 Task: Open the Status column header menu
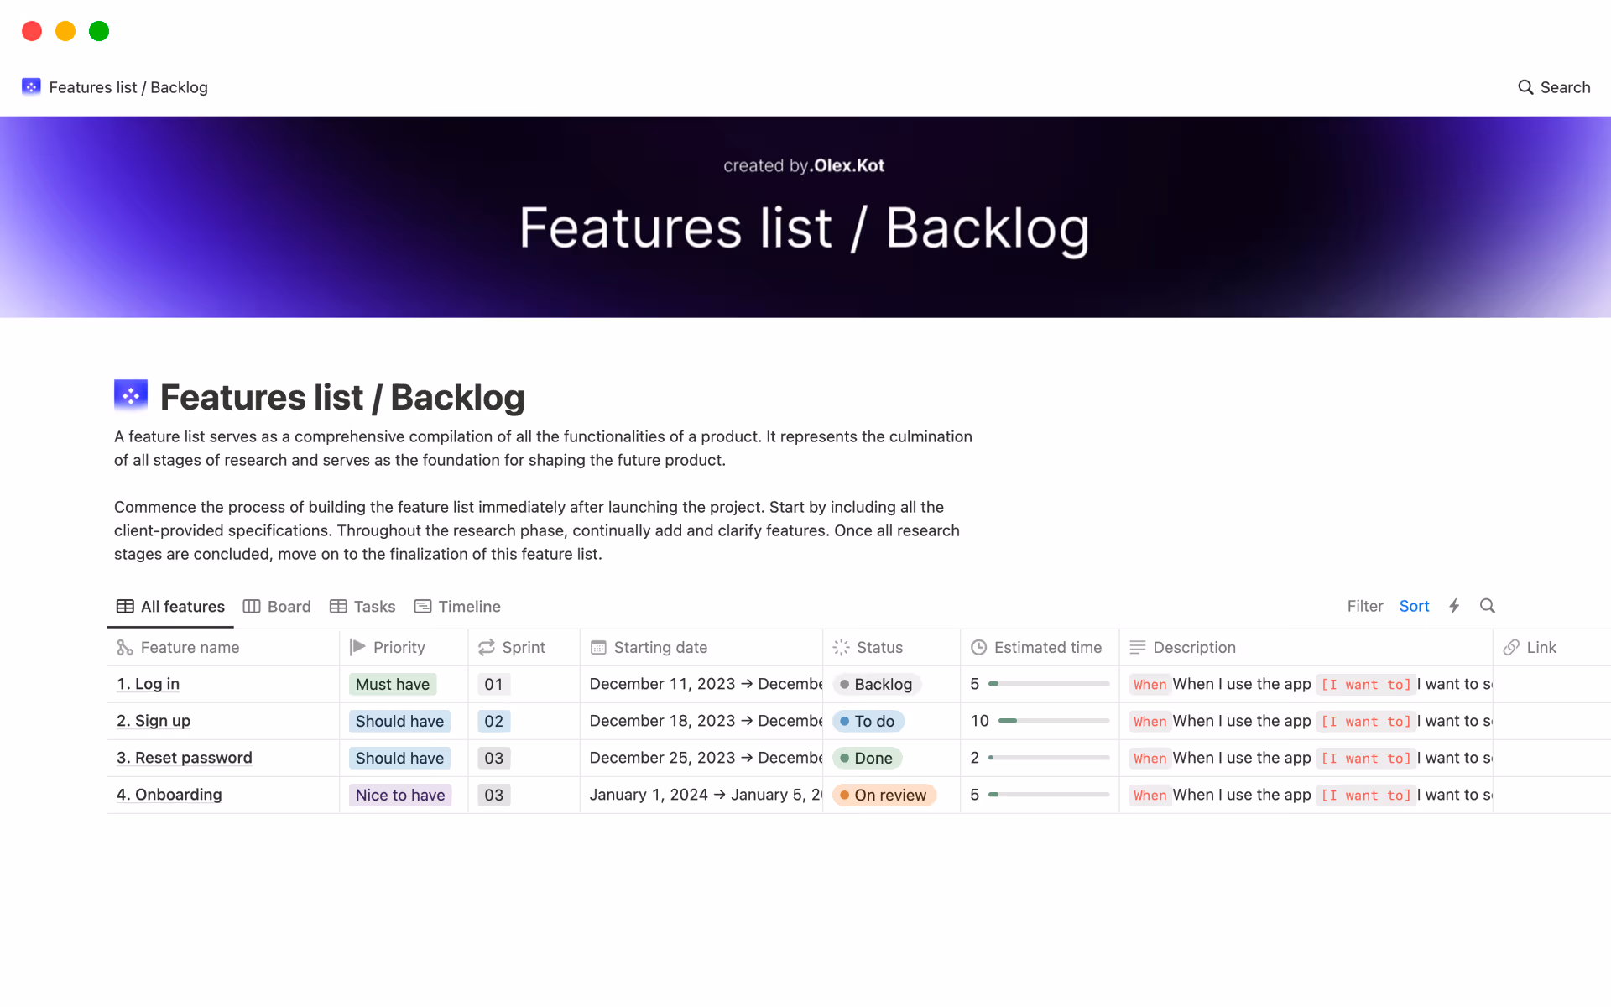(x=878, y=647)
